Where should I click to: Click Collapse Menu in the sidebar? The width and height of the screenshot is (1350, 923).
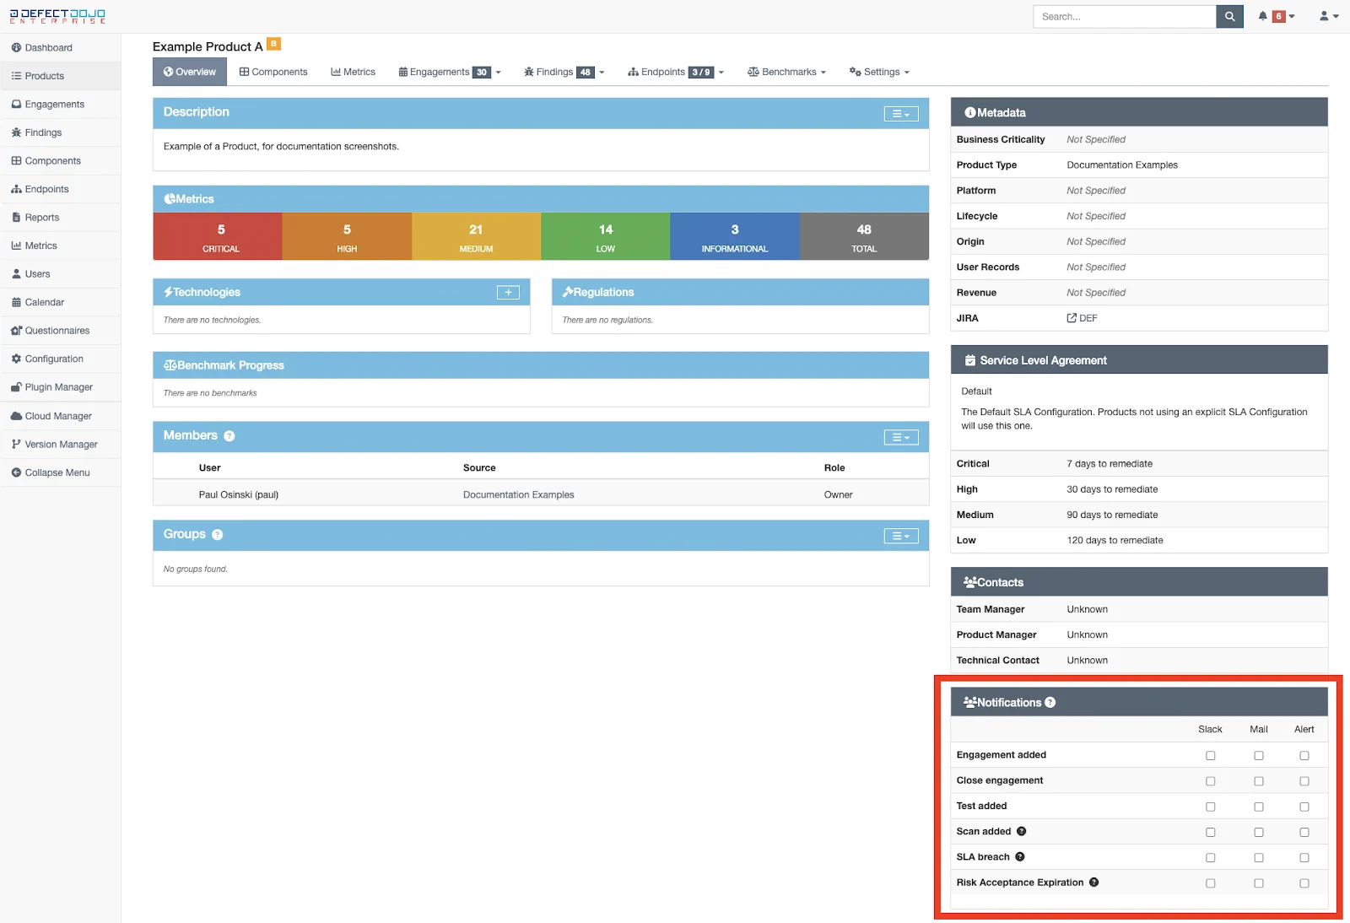(x=57, y=472)
